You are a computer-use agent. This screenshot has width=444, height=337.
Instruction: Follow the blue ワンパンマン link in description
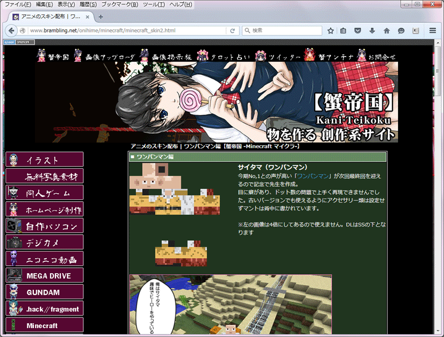(x=313, y=176)
